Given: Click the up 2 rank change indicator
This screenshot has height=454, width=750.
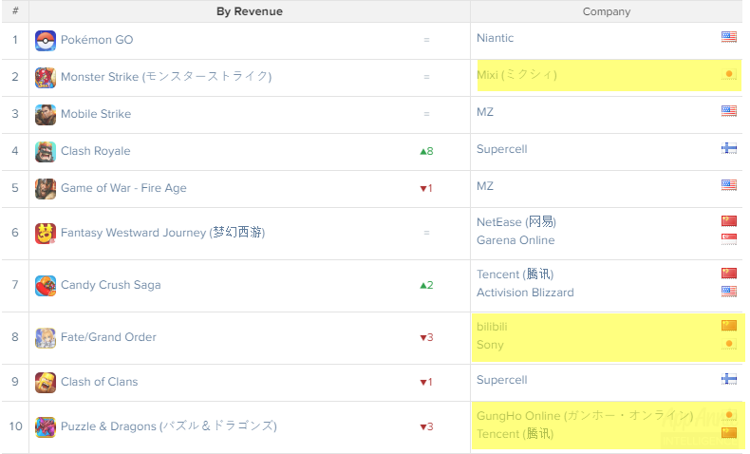Looking at the screenshot, I should tap(426, 286).
